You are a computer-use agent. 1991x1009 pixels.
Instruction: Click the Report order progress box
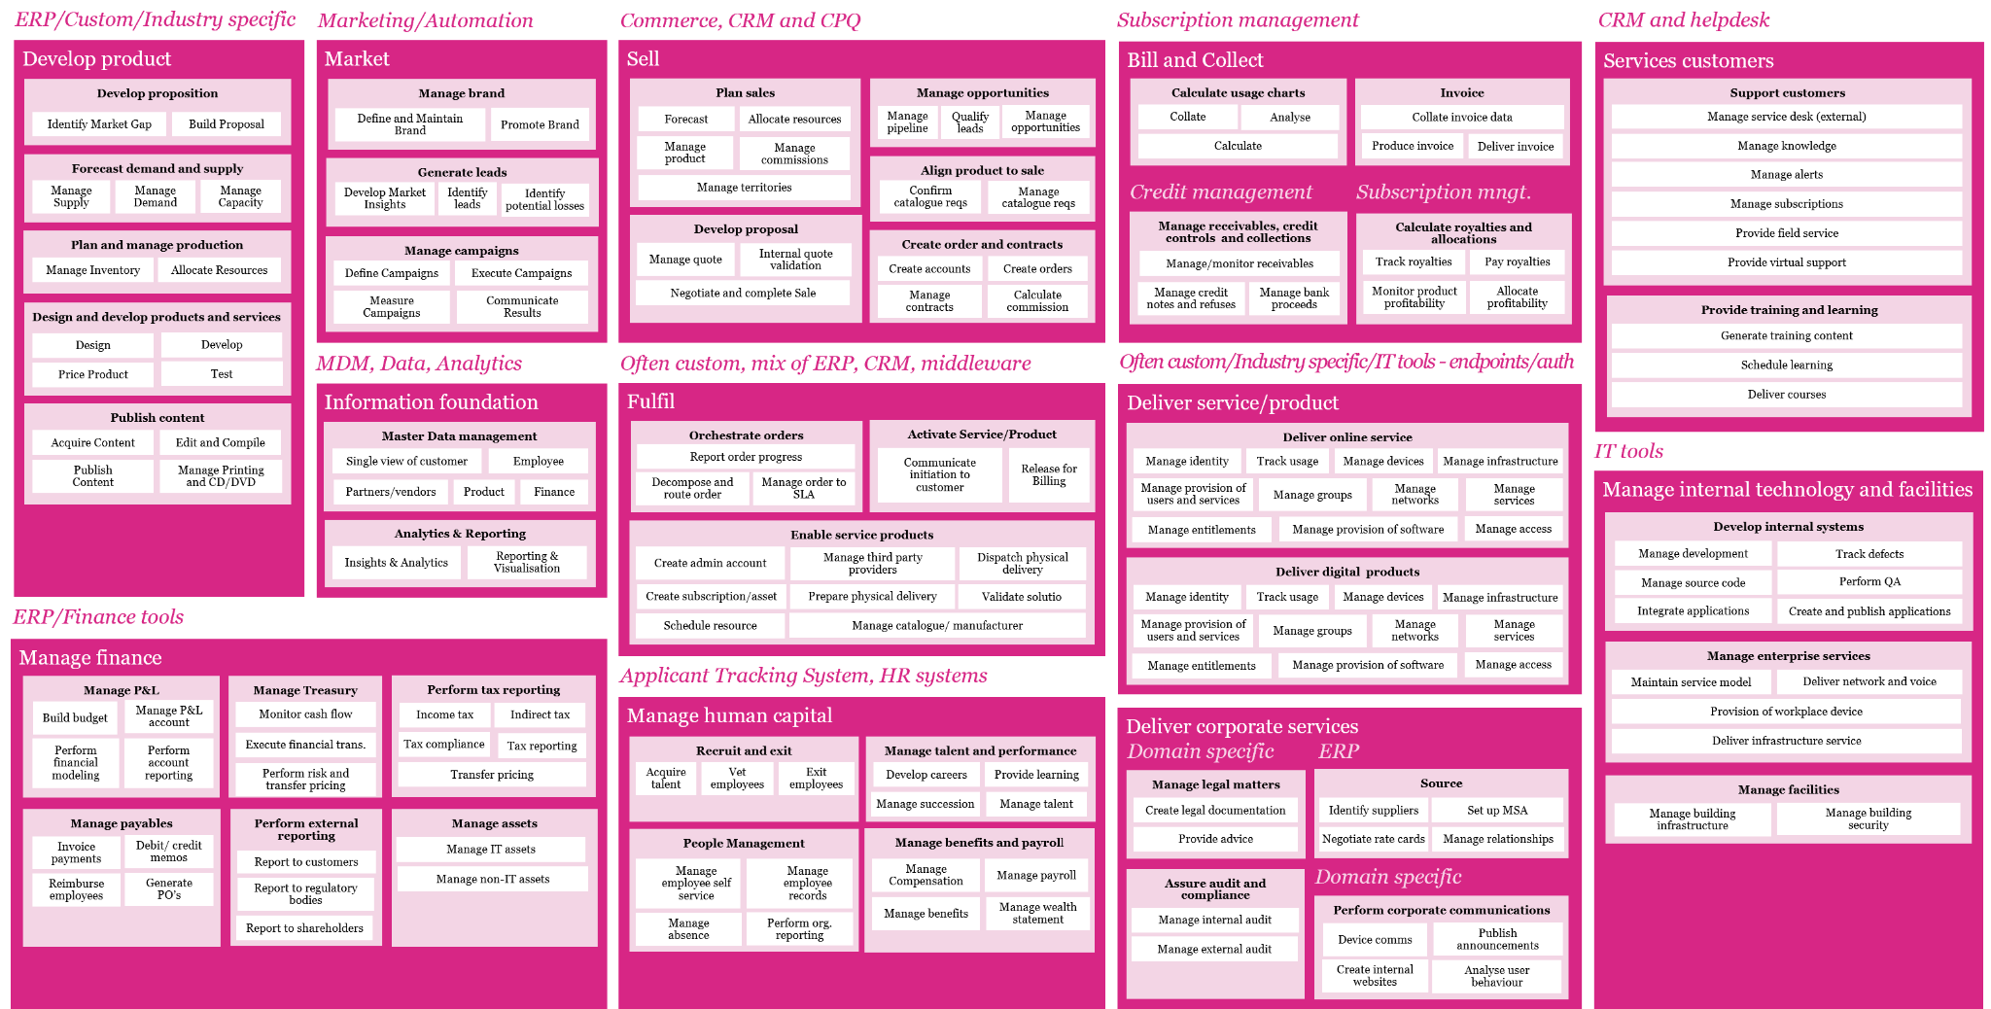pyautogui.click(x=746, y=457)
